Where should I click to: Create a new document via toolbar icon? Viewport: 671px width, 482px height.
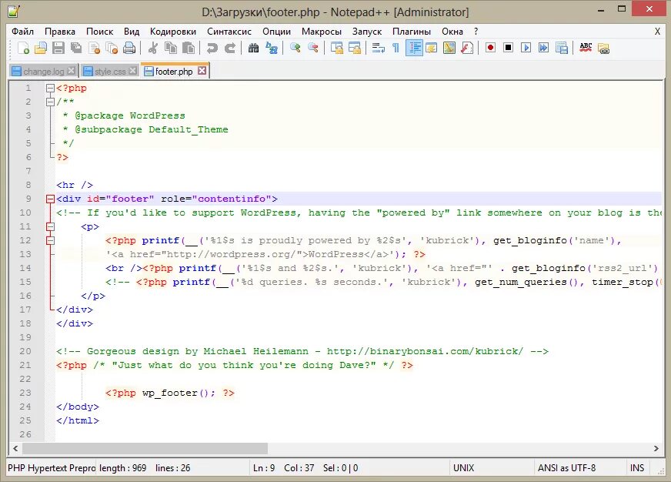pos(24,48)
